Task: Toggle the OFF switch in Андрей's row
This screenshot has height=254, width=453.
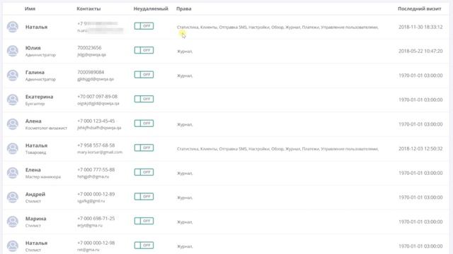Action: [x=144, y=196]
